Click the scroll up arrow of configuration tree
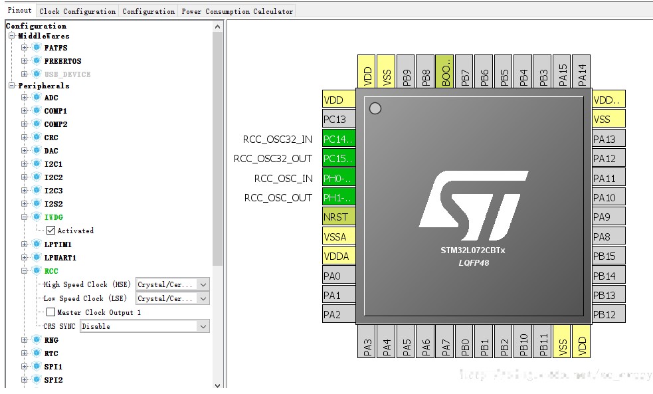Screen dimensions: 653x394 tap(217, 27)
